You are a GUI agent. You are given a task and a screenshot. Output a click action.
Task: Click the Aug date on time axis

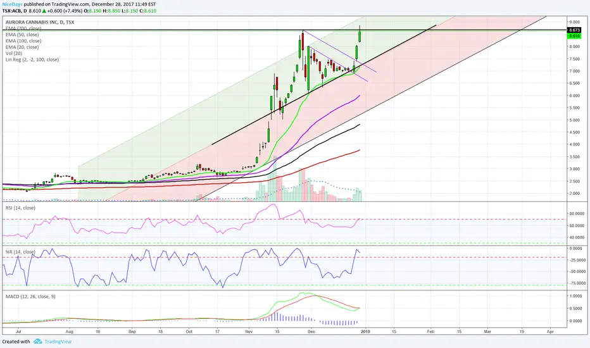point(69,332)
